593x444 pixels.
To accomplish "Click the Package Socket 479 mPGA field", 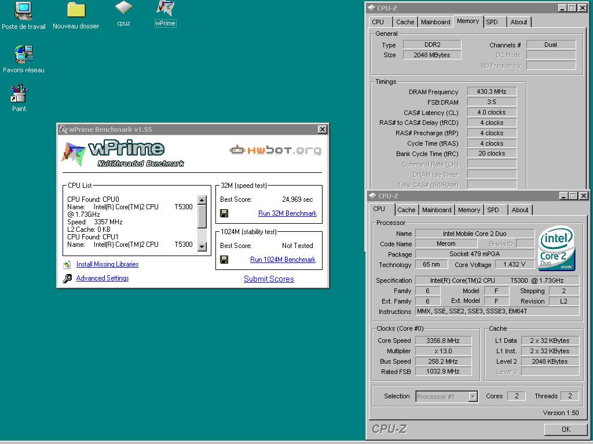I will [475, 254].
